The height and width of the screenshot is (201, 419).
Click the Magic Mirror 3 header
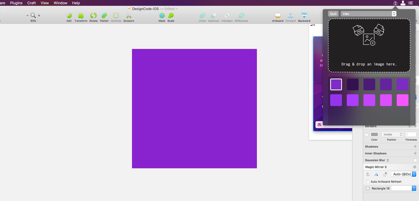tap(376, 167)
